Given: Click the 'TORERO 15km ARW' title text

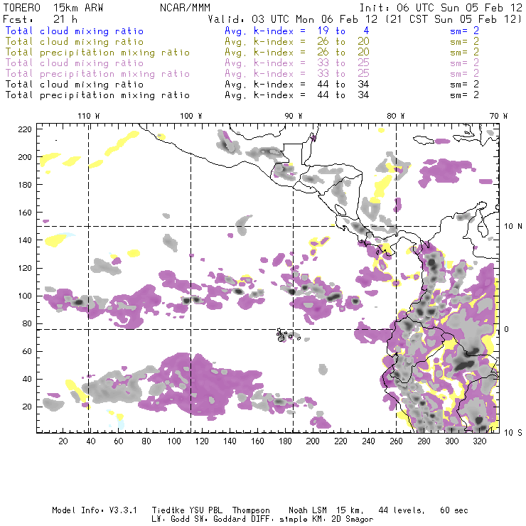Looking at the screenshot, I should coord(53,8).
